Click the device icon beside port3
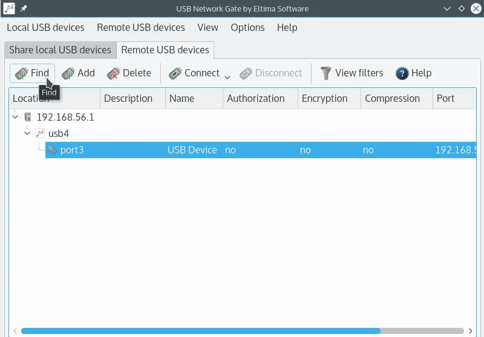This screenshot has height=337, width=484. [52, 150]
